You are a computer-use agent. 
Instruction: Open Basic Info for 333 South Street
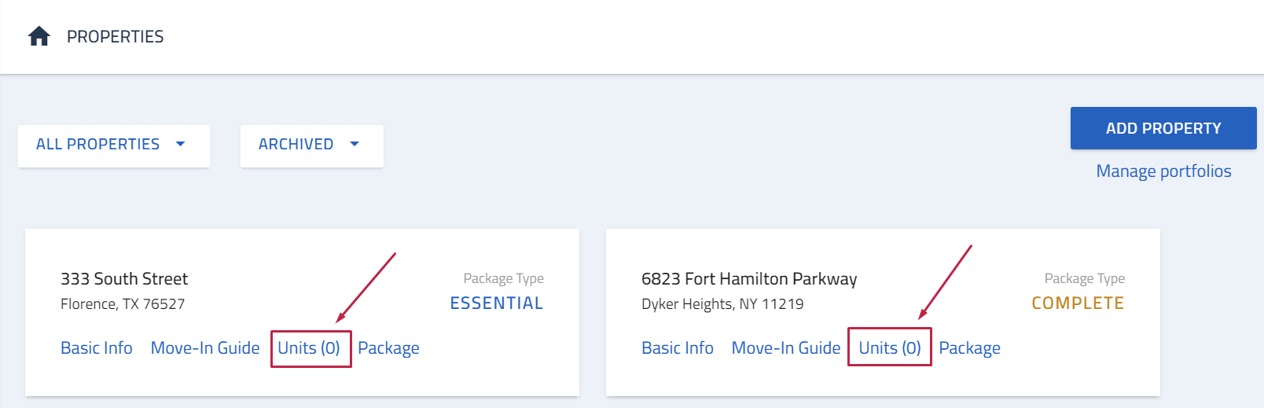click(97, 347)
